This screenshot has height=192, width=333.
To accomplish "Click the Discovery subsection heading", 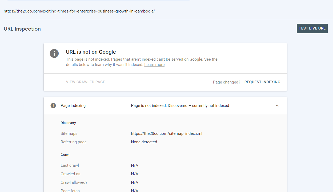I will [x=68, y=123].
